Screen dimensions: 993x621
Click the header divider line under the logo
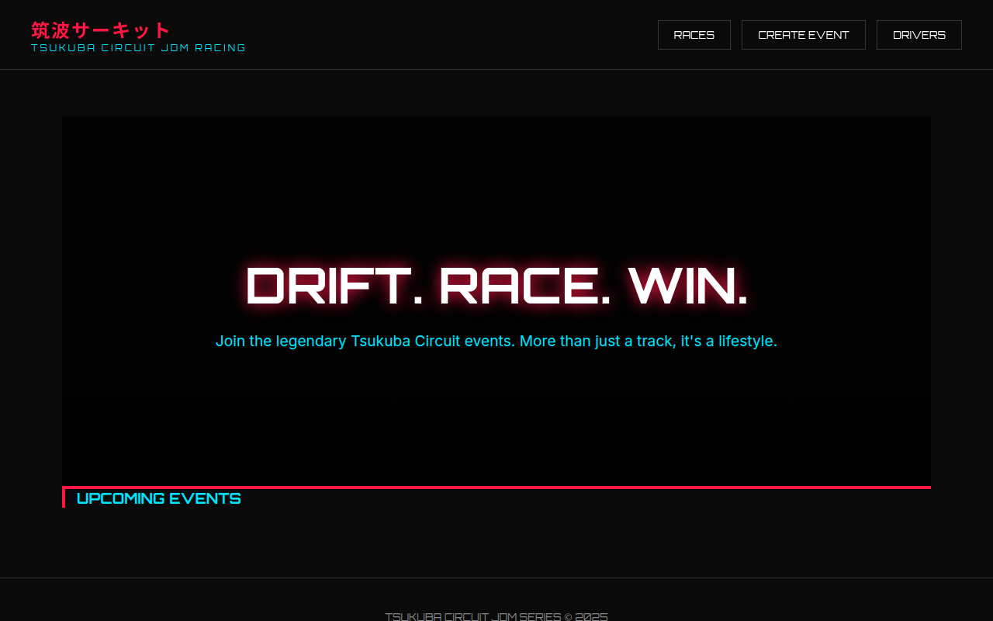(x=496, y=69)
